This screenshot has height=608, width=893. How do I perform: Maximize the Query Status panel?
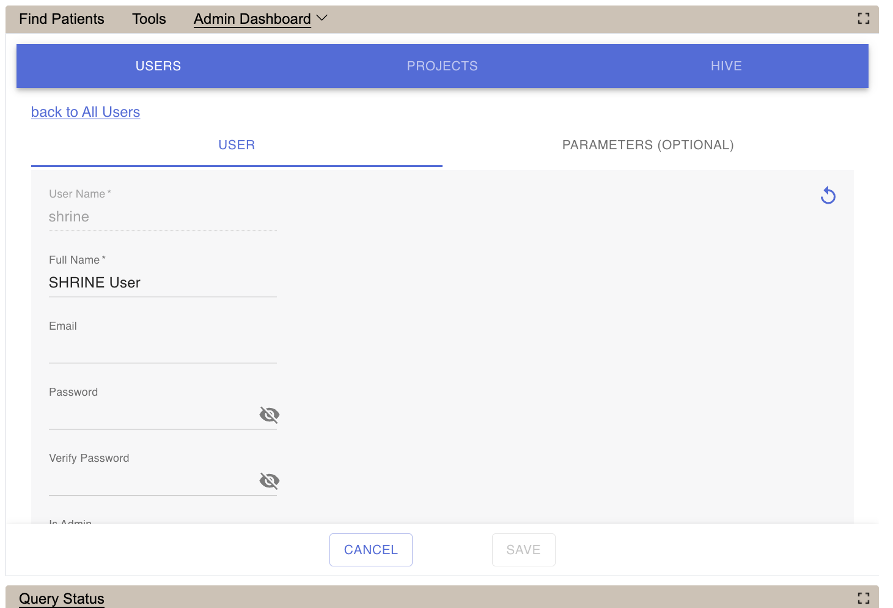[x=863, y=598]
